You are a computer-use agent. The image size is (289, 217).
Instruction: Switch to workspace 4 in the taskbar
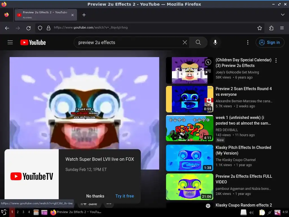click(29, 212)
